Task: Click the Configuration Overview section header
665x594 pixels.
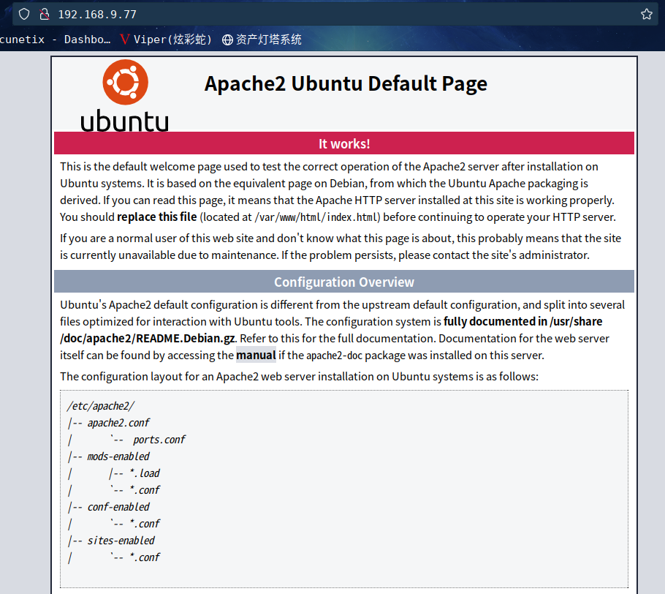Action: pyautogui.click(x=344, y=282)
